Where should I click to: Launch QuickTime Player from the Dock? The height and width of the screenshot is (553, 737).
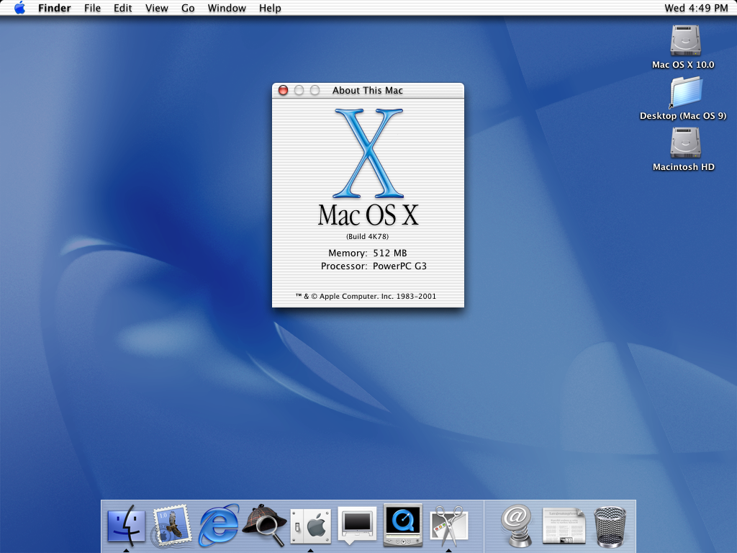tap(402, 526)
